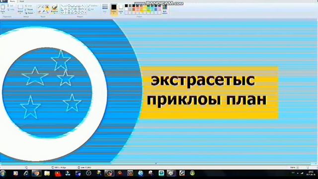Pick the Oval shape in Shapes gallery
This screenshot has height=179, width=318.
[x=69, y=6]
